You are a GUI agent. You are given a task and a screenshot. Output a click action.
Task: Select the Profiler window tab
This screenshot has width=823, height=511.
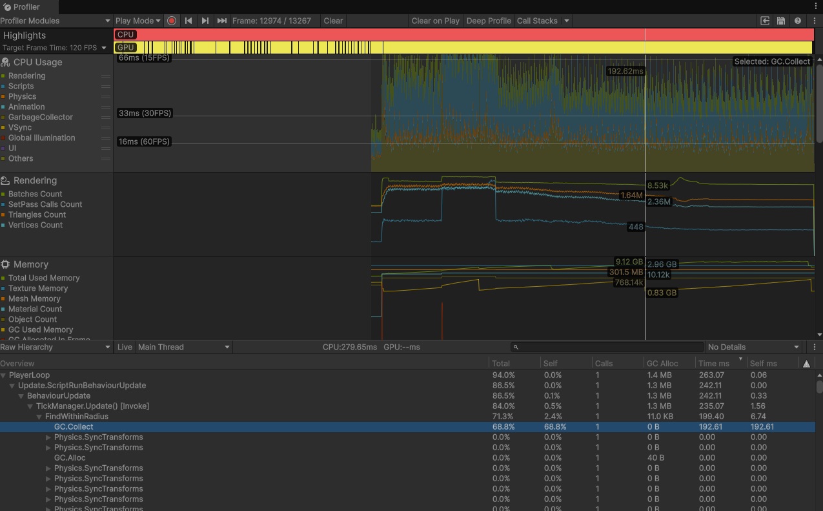pyautogui.click(x=29, y=7)
